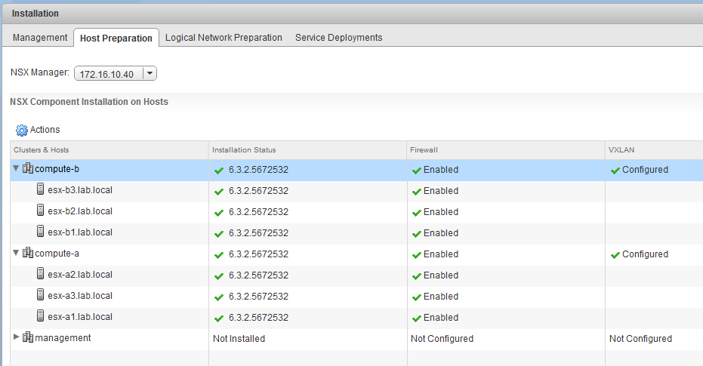
Task: Open the Logical Network Preparation tab
Action: click(x=224, y=38)
